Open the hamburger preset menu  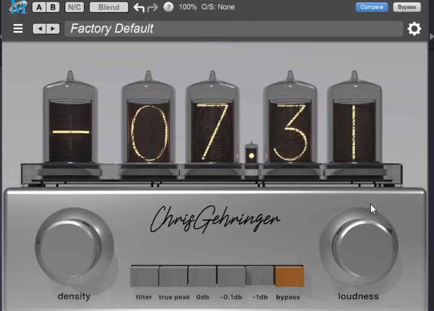click(18, 28)
